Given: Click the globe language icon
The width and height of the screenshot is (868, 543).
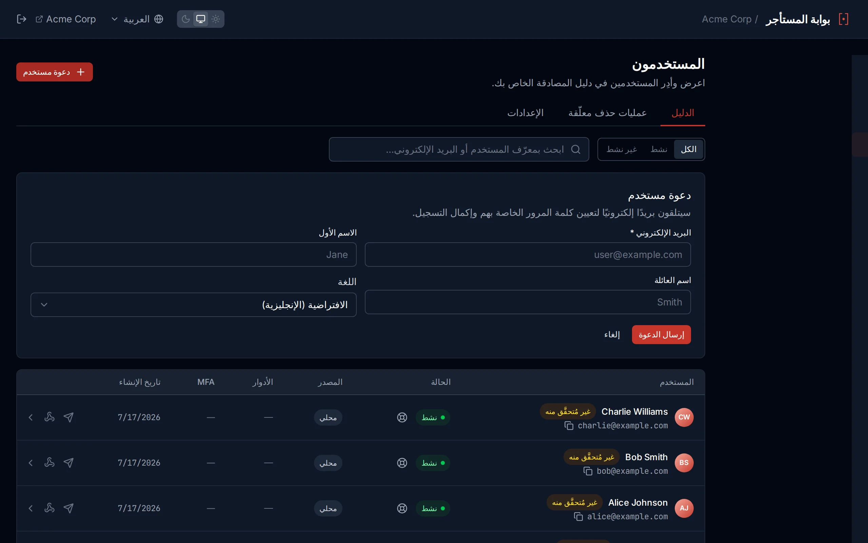Looking at the screenshot, I should pyautogui.click(x=159, y=19).
